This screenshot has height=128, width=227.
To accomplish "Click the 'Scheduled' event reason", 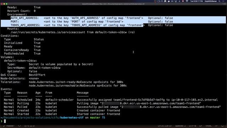I will click(24, 100).
